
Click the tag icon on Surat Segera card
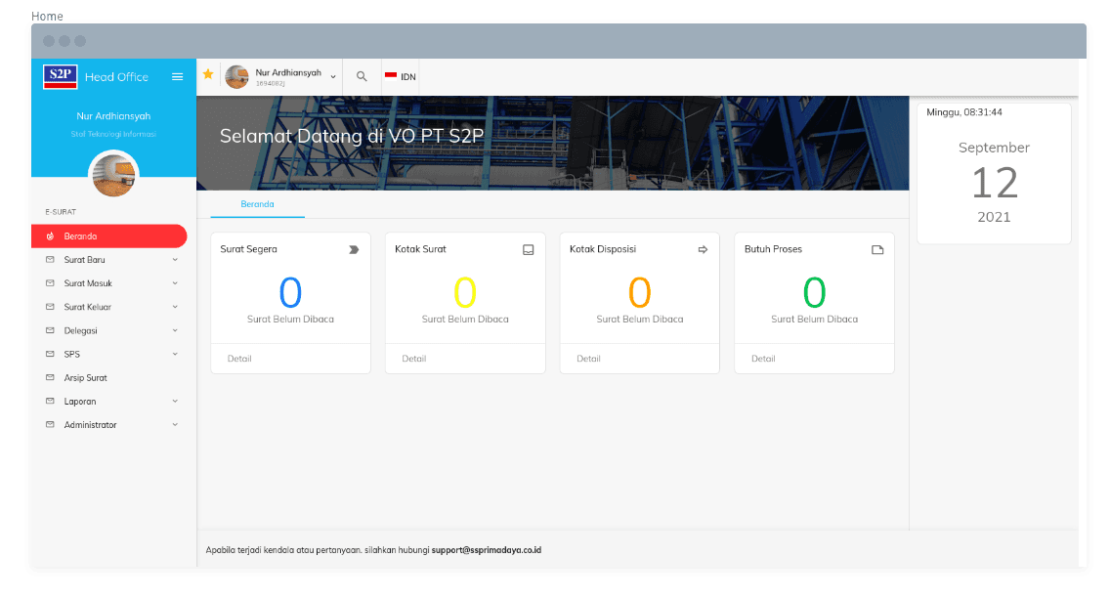(354, 249)
